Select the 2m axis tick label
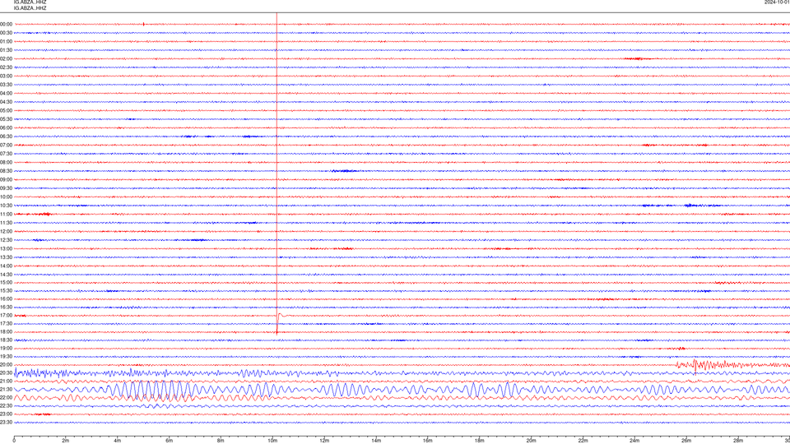790x444 pixels. coord(66,441)
